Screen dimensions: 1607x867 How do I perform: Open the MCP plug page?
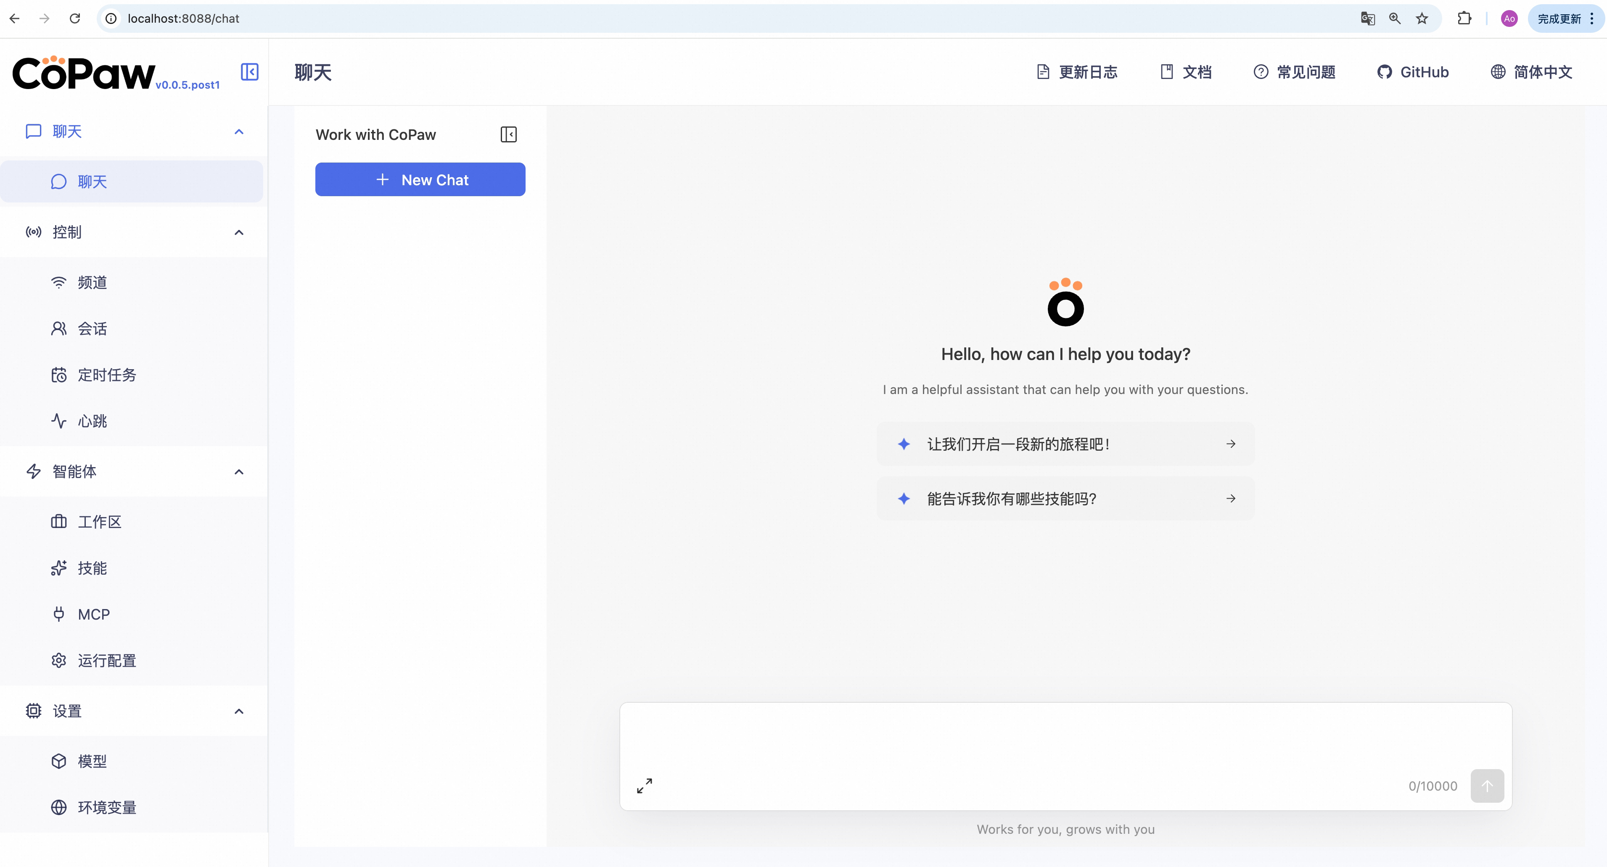click(x=94, y=615)
